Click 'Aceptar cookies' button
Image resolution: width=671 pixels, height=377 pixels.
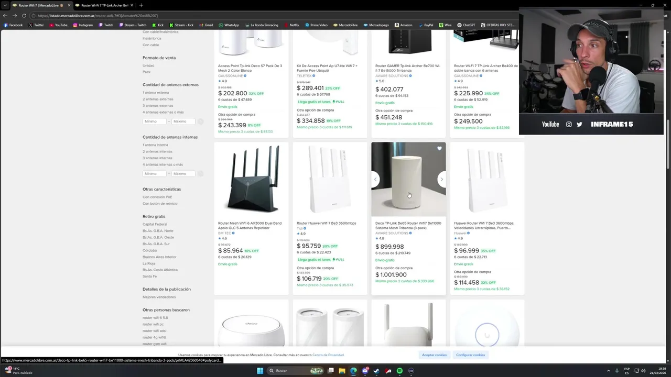coord(435,355)
